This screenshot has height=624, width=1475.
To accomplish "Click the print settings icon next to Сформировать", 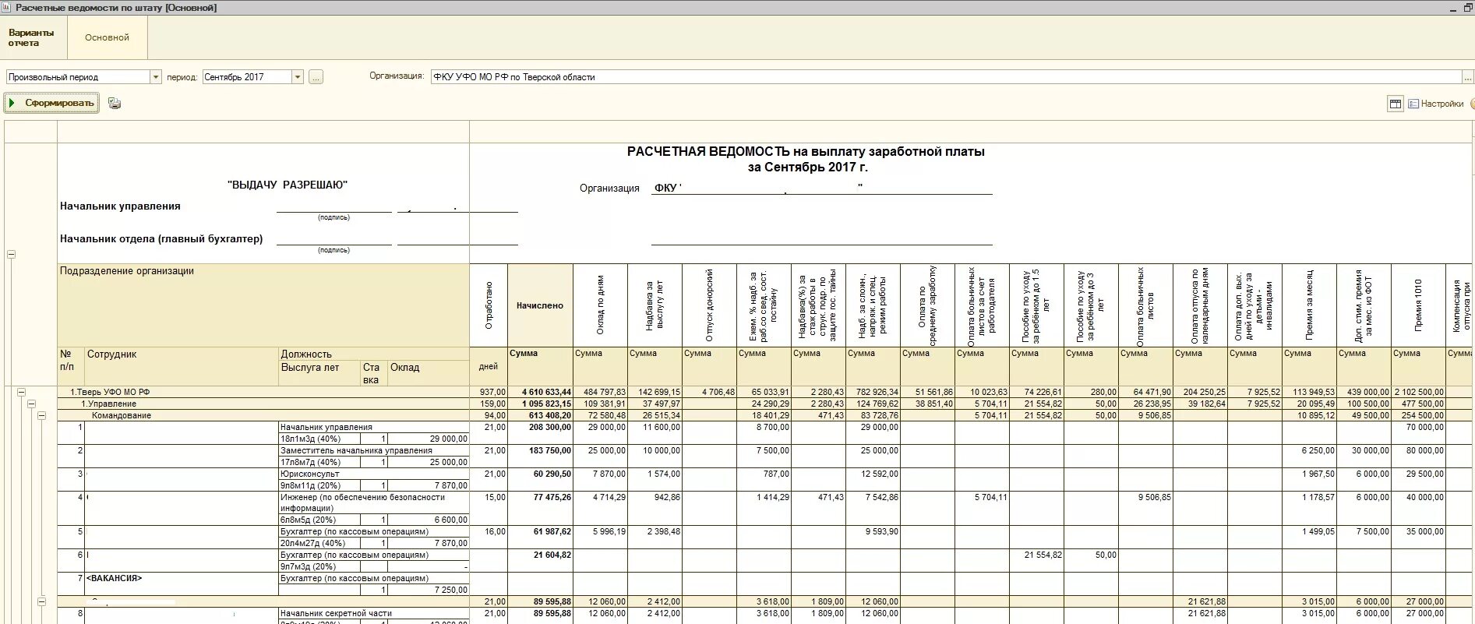I will [115, 103].
